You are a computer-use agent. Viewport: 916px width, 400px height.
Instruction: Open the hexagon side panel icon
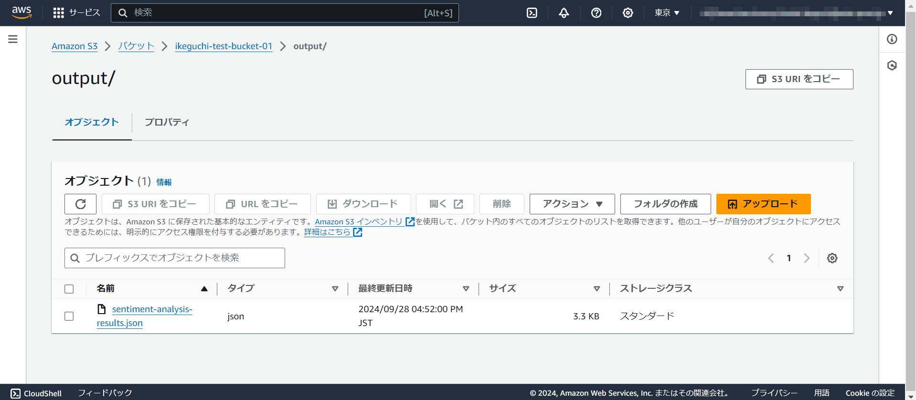(x=892, y=65)
